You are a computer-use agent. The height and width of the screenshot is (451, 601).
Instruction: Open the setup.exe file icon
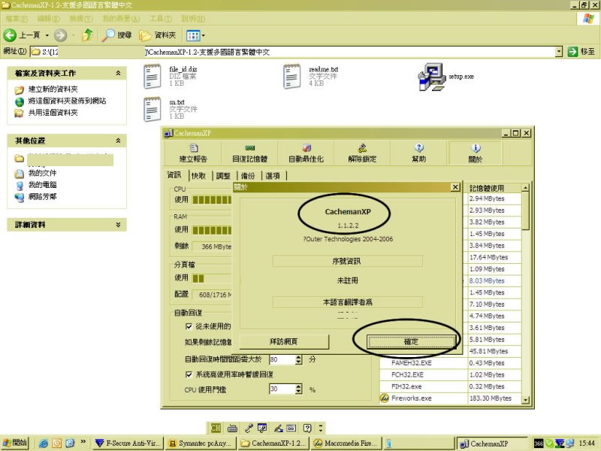(x=431, y=77)
